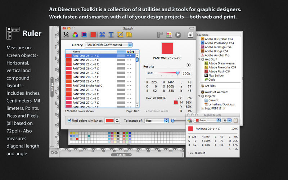
Task: Launch Adobe Photoshop CS4 from Launcher
Action: click(217, 43)
